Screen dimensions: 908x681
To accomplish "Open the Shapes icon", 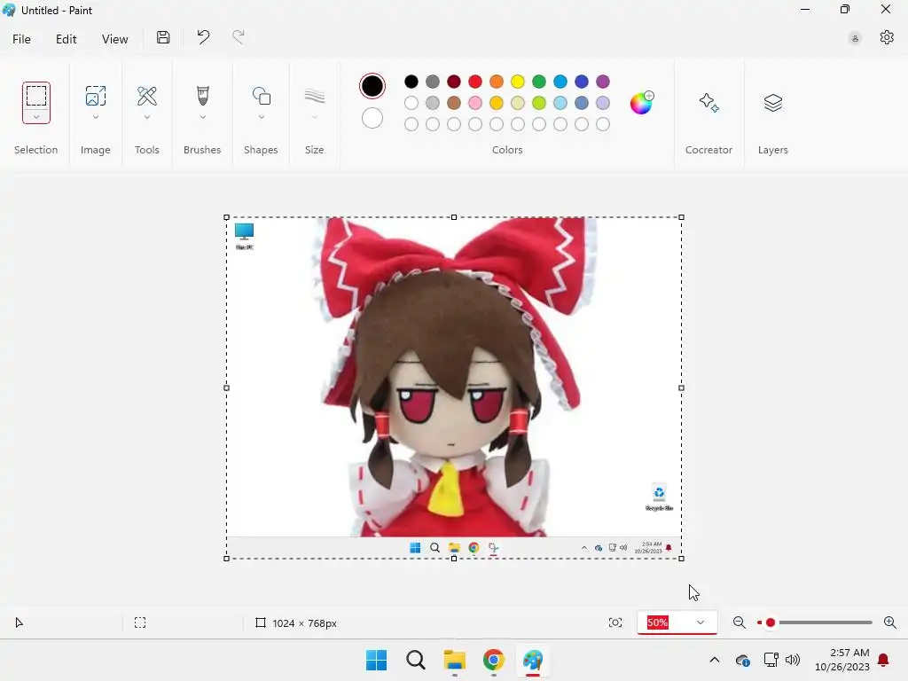I will point(262,96).
